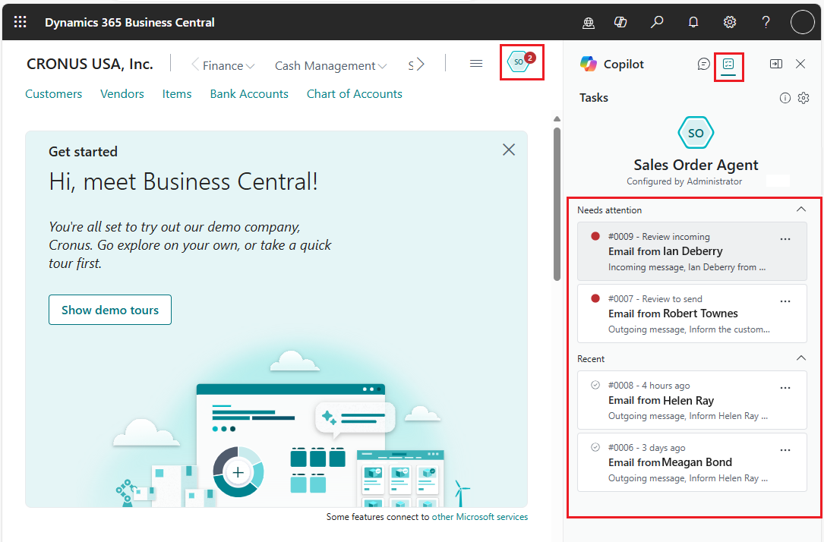
Task: Open the notifications bell
Action: 693,21
